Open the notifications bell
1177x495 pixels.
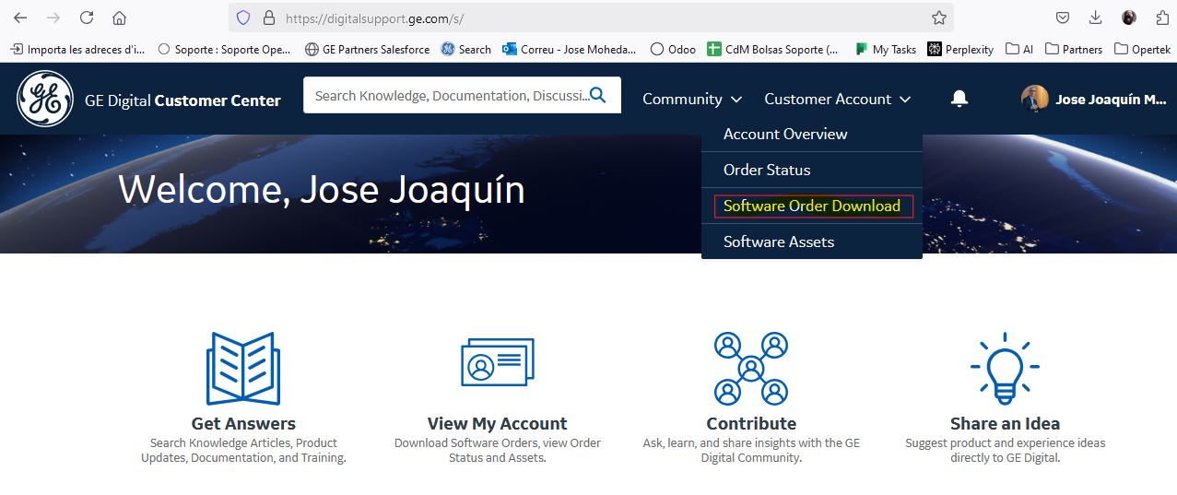pos(959,99)
